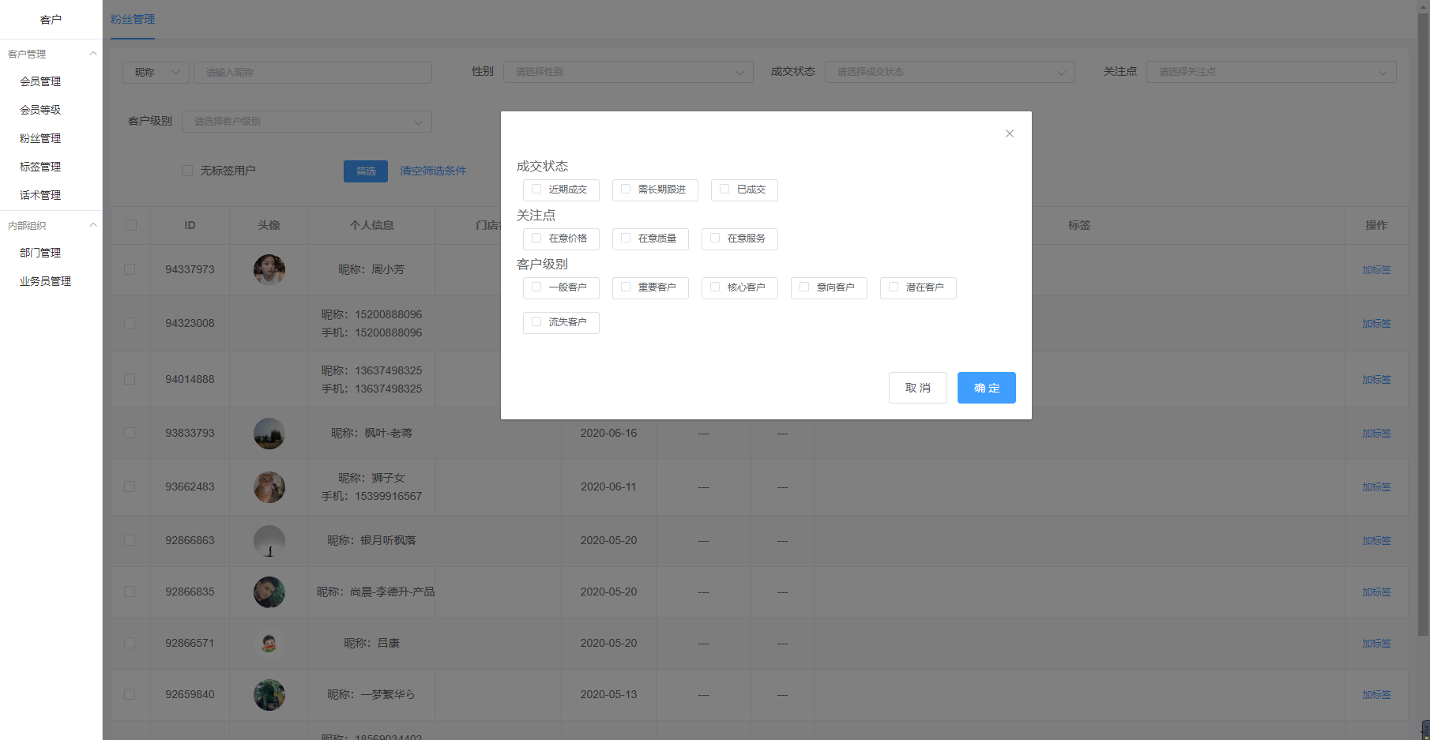Viewport: 1430px width, 740px height.
Task: Collapse the 内部组织 sidebar section
Action: point(92,225)
